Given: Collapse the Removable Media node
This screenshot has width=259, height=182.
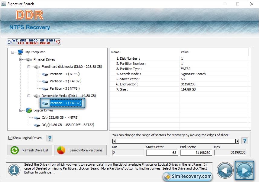Looking at the screenshot, I should pos(29,96).
